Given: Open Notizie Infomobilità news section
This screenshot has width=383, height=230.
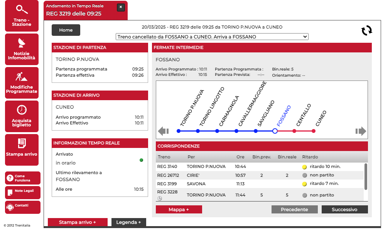Looking at the screenshot, I should tap(22, 49).
